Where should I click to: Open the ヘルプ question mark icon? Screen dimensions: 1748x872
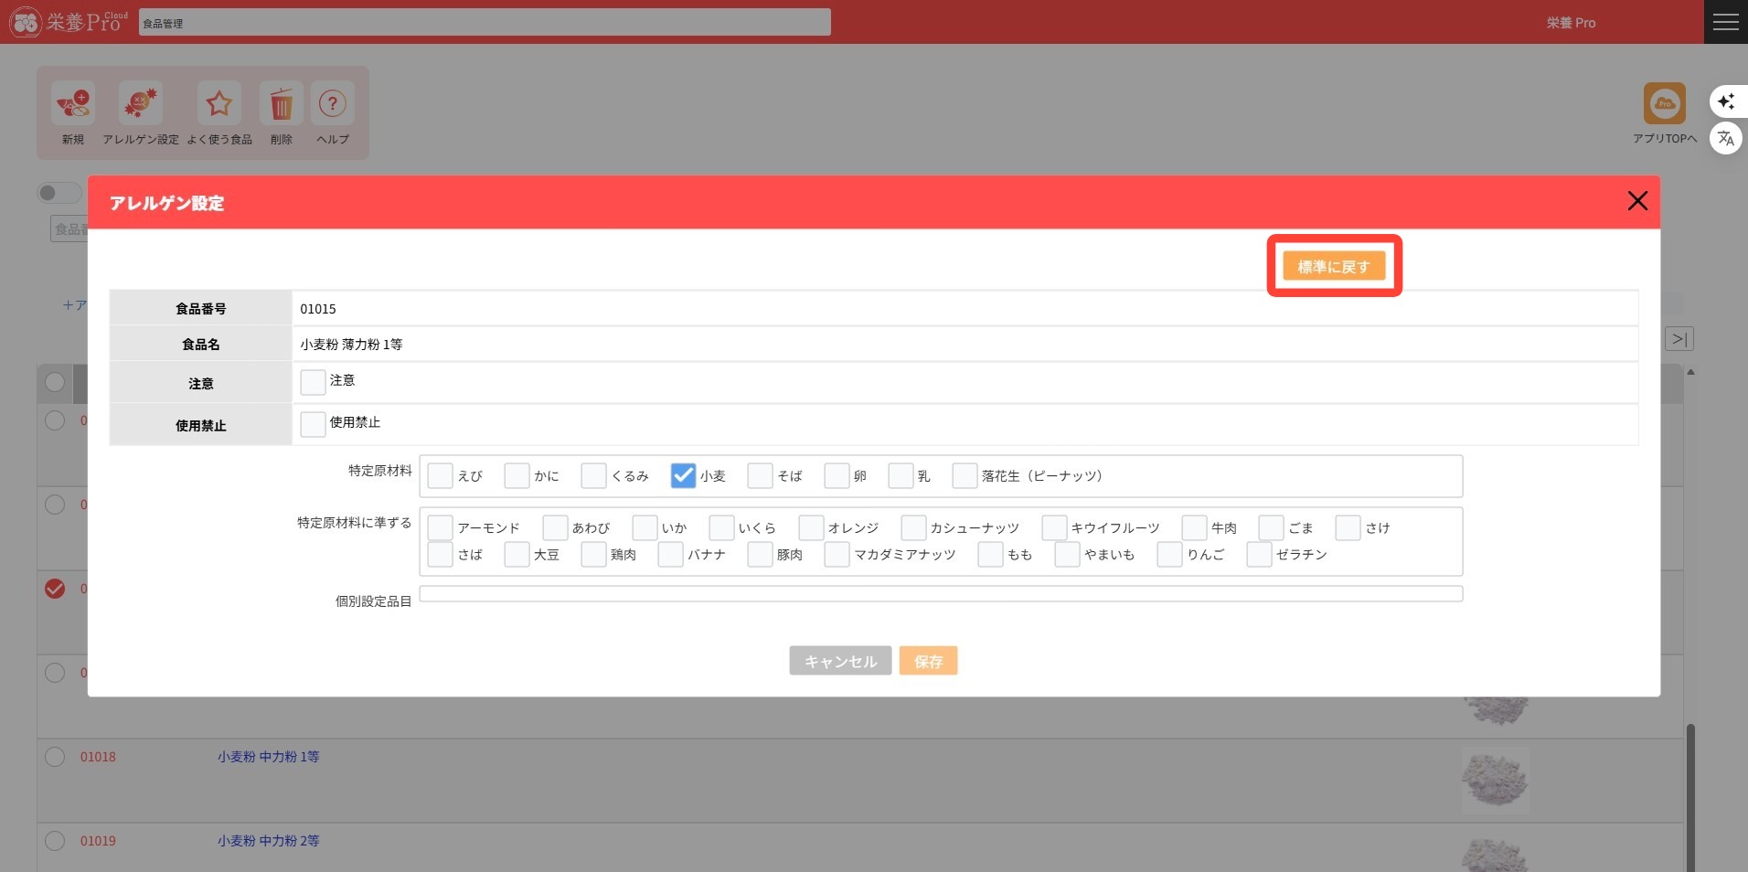(333, 105)
